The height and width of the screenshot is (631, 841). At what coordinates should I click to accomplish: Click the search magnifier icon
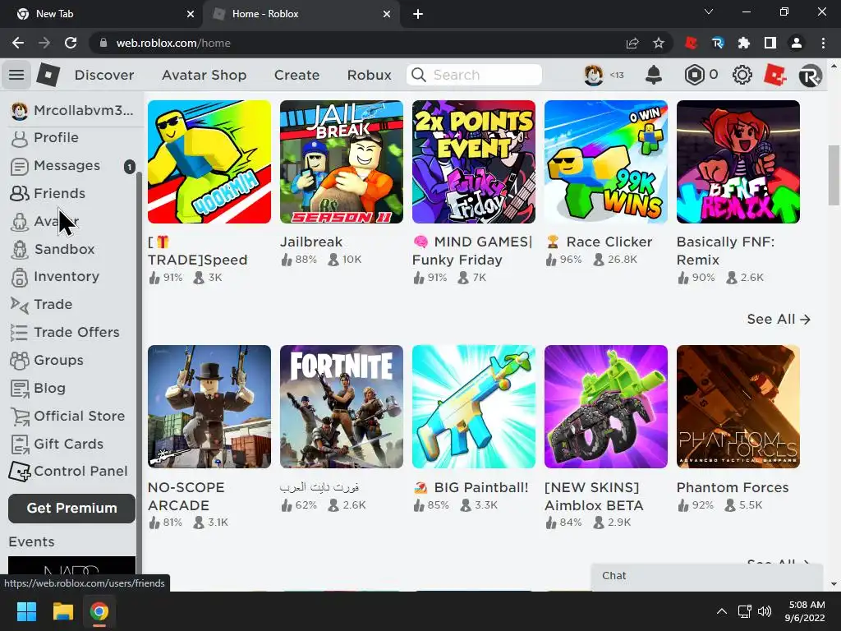[x=418, y=75]
